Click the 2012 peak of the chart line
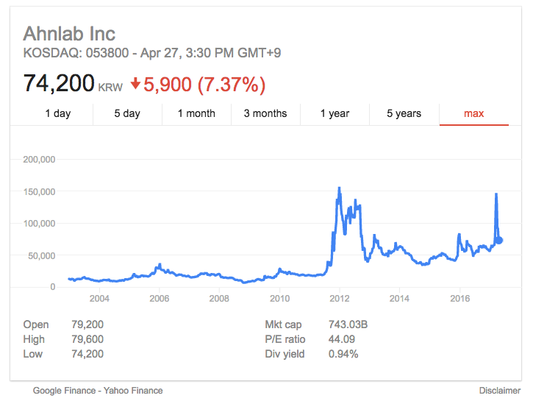Viewport: 533px width, 401px height. pos(339,188)
